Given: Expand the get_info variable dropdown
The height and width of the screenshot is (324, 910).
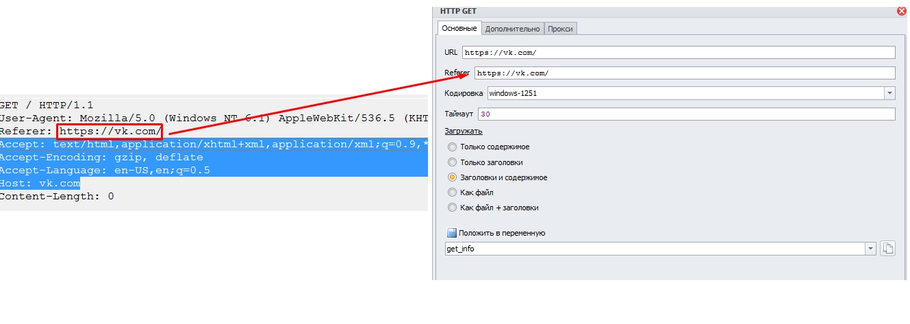Looking at the screenshot, I should click(x=870, y=249).
